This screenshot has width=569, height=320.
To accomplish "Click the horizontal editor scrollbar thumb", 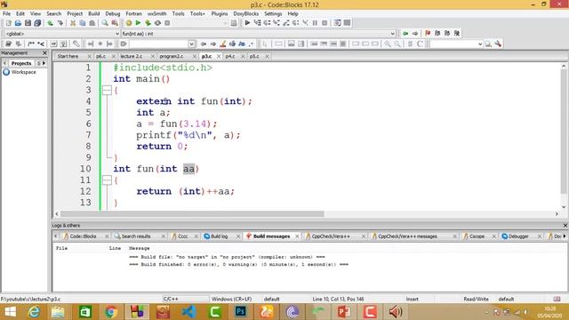I will tap(192, 214).
